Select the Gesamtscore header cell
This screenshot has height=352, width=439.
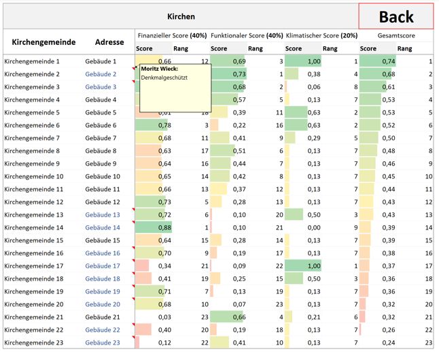(x=396, y=35)
